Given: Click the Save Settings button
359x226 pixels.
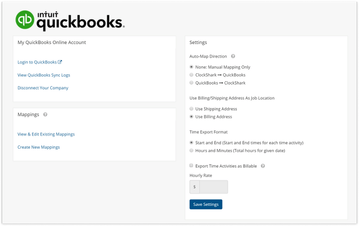Looking at the screenshot, I should pos(206,205).
